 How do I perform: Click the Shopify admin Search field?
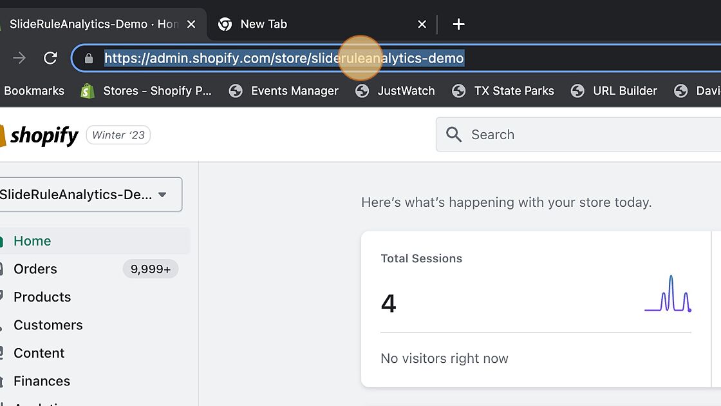pyautogui.click(x=579, y=135)
